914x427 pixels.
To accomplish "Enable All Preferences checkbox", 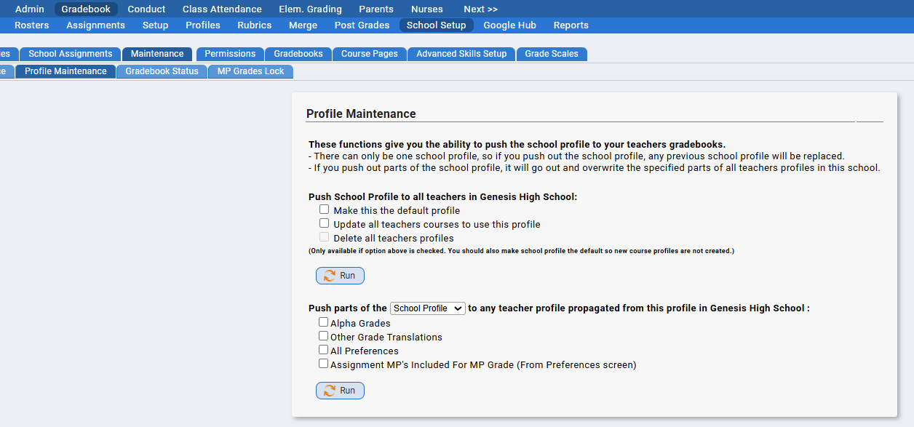I will click(x=323, y=349).
